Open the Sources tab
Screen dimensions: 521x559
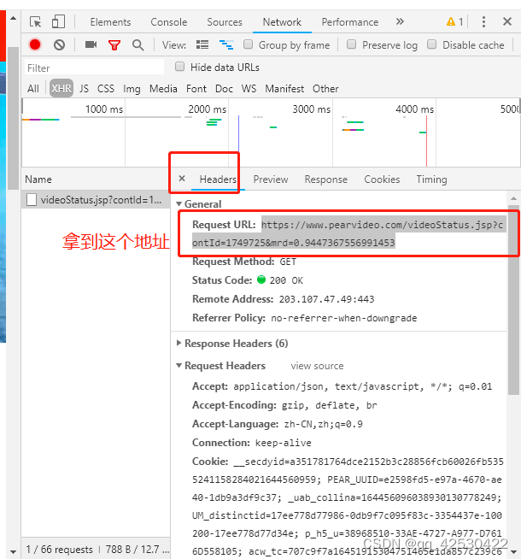point(225,22)
